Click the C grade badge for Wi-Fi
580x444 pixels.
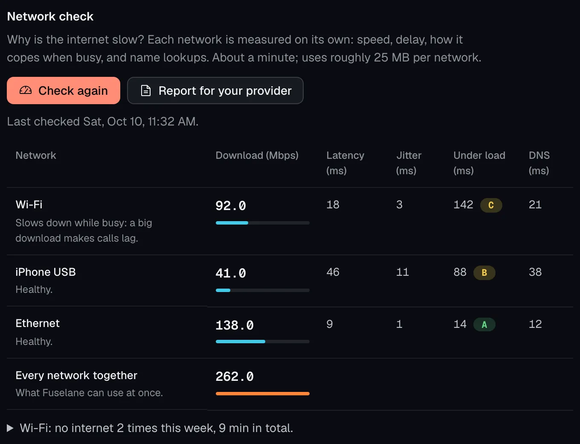coord(491,205)
